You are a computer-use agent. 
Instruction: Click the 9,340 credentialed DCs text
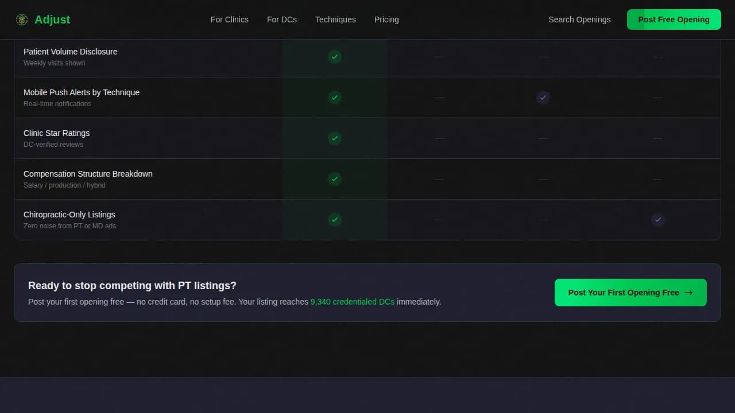coord(352,302)
